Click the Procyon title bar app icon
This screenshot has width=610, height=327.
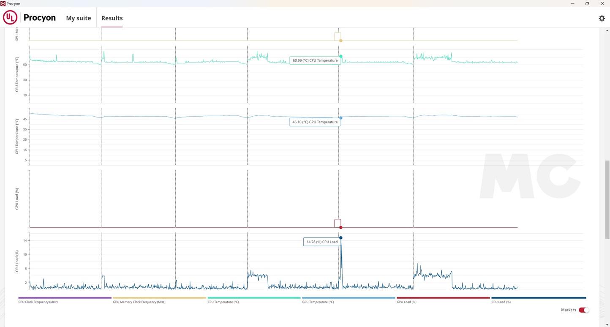[x=3, y=3]
